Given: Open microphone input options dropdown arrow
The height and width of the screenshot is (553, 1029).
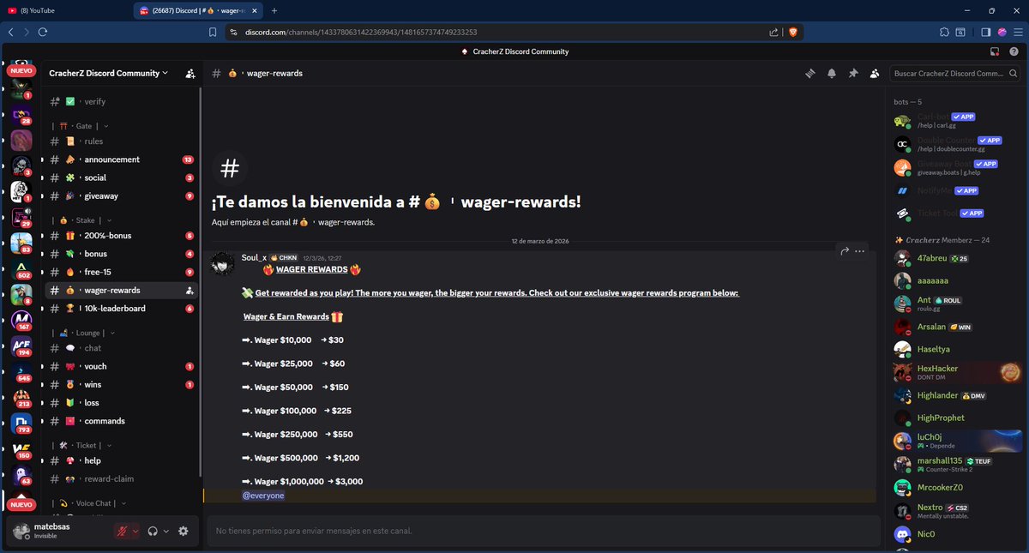Looking at the screenshot, I should click(135, 531).
